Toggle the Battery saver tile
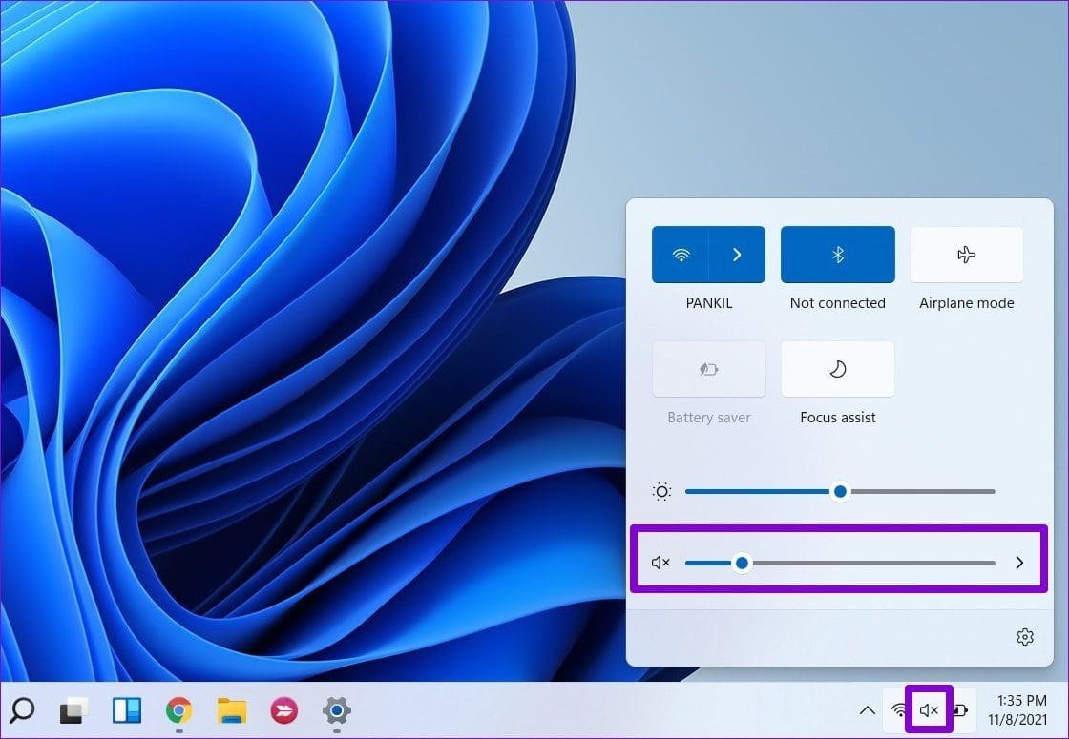Screen dimensions: 1069x739 [708, 369]
